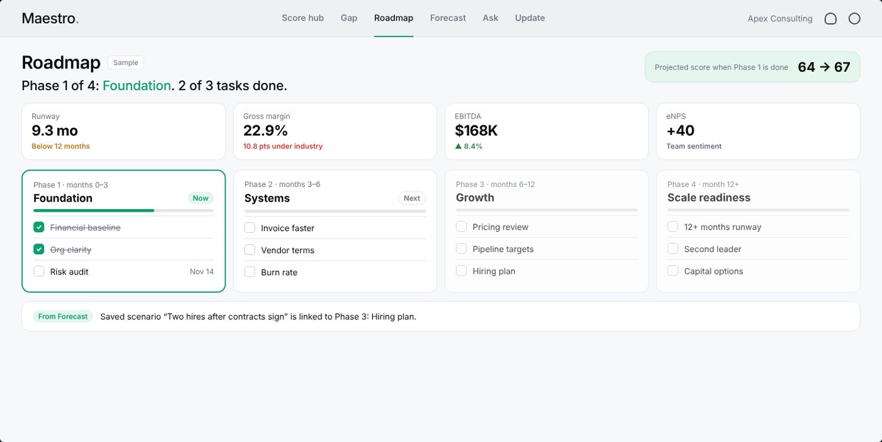
Task: Click the Systems phase progress bar
Action: coord(335,211)
